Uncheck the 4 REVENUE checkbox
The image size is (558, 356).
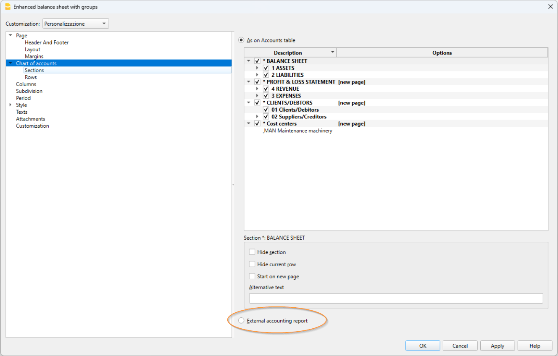click(266, 89)
